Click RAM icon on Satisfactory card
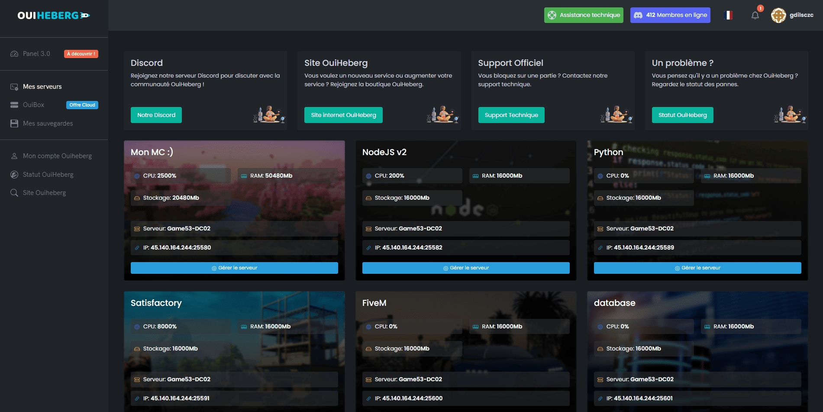This screenshot has width=823, height=412. click(x=244, y=327)
